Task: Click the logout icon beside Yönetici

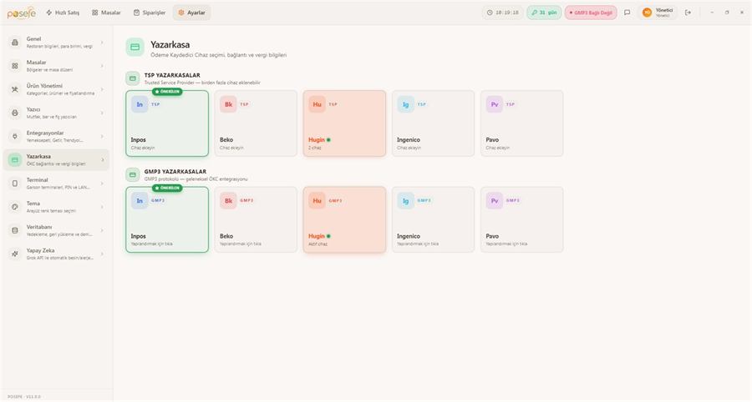Action: (688, 13)
